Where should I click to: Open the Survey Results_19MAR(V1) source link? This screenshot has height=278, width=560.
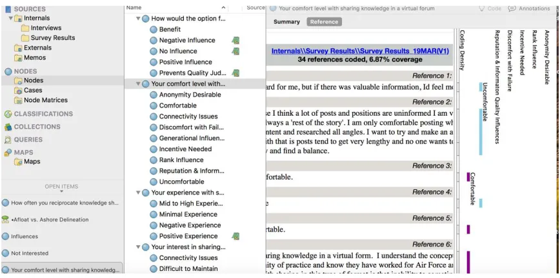(x=360, y=51)
